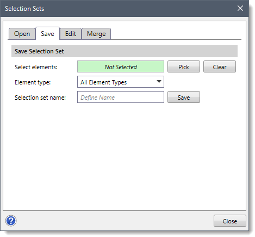
Task: Click the Close button
Action: (230, 221)
